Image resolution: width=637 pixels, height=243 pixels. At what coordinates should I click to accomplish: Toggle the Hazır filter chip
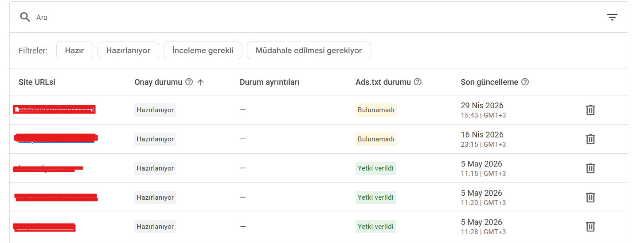point(74,50)
